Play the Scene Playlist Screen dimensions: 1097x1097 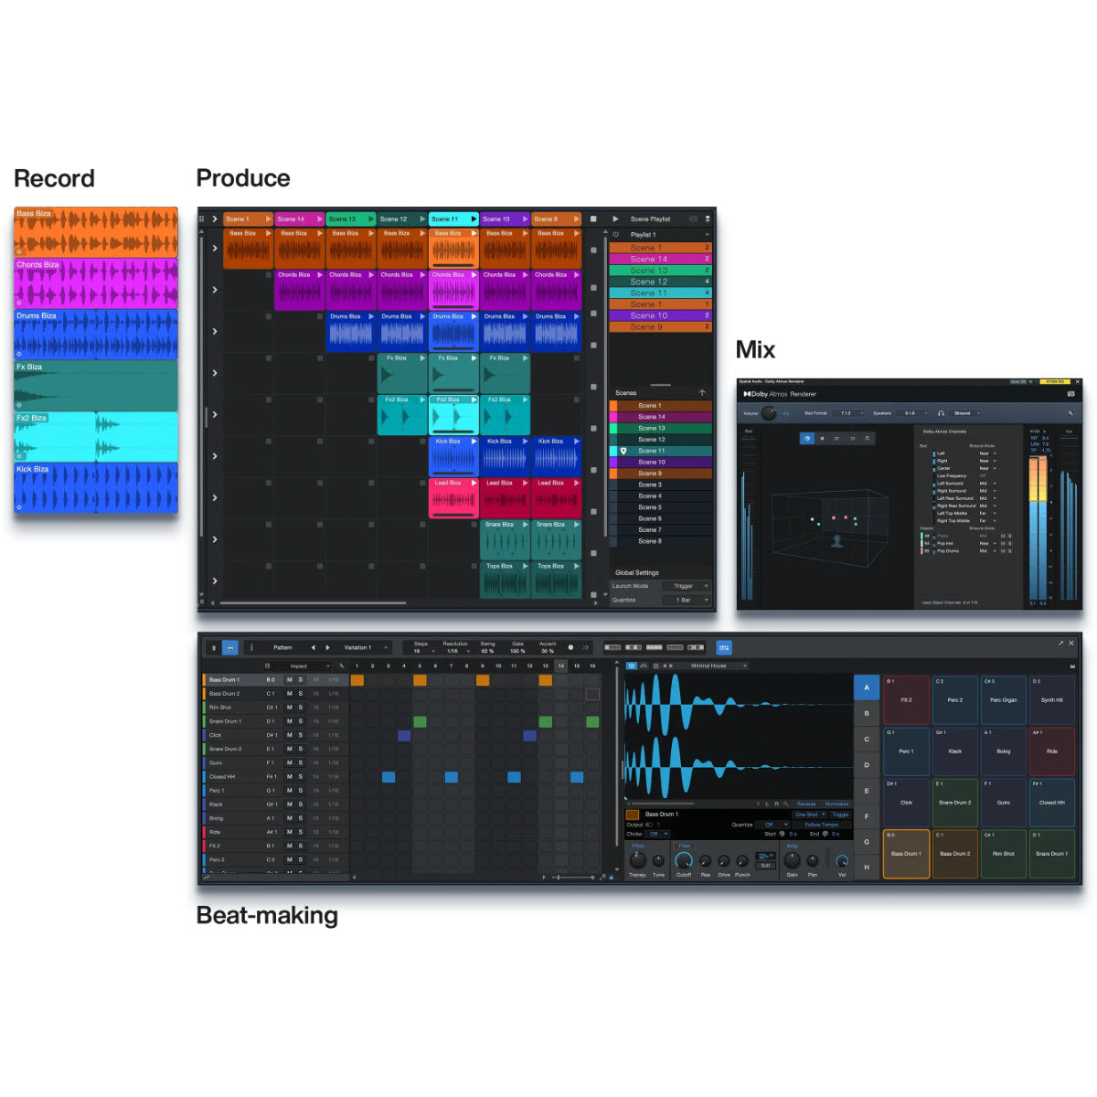615,219
